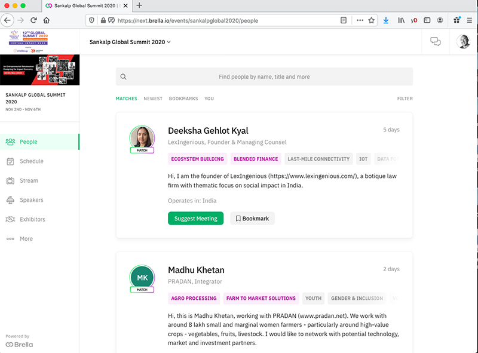This screenshot has width=478, height=353.
Task: Click Madhu Khetan's MK avatar
Action: point(142,277)
